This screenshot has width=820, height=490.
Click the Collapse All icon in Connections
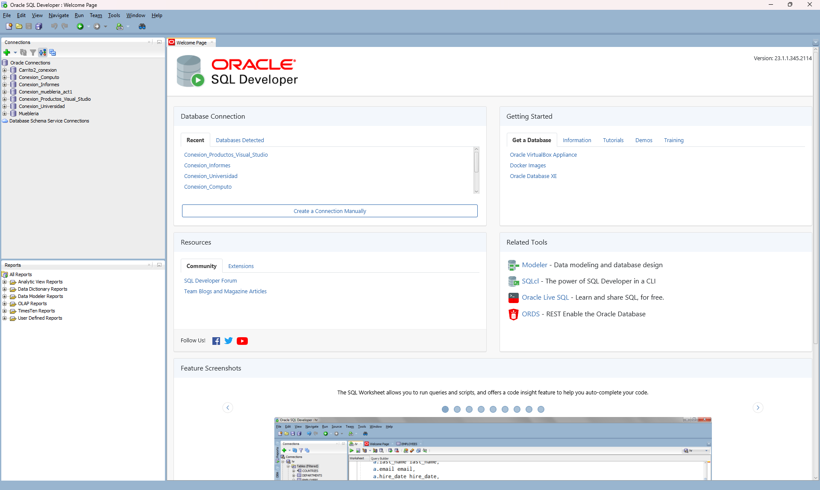pyautogui.click(x=53, y=52)
